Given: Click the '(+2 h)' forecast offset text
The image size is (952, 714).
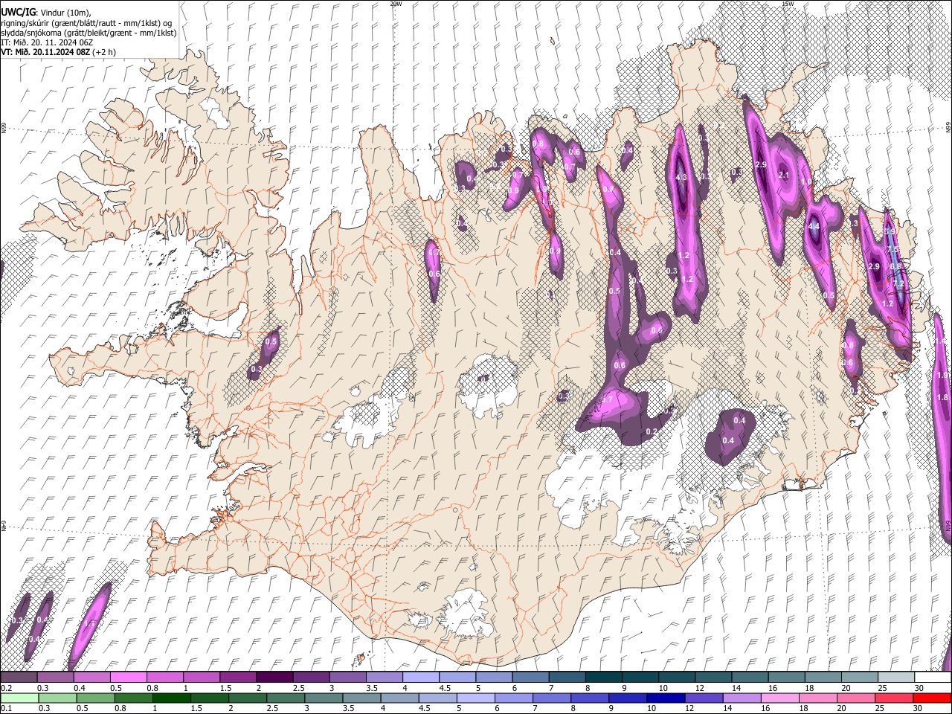Looking at the screenshot, I should click(105, 52).
